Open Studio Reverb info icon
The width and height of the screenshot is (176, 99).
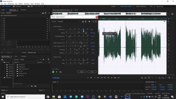(x=96, y=21)
